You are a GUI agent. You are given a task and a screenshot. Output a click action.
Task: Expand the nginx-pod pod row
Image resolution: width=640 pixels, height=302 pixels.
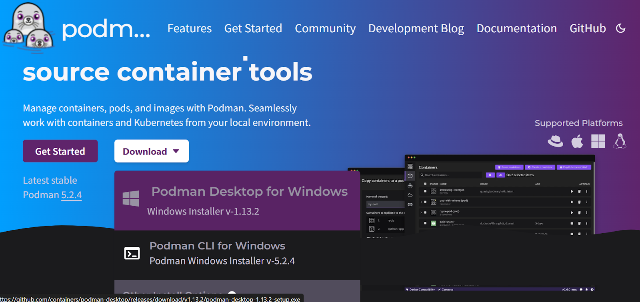pos(421,213)
